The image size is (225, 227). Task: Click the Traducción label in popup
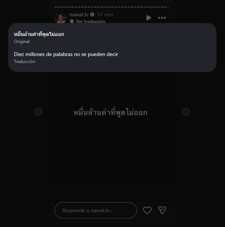[25, 62]
